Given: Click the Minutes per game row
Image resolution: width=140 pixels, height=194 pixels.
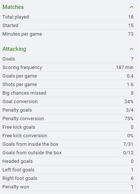Looking at the screenshot, I should tap(68, 34).
